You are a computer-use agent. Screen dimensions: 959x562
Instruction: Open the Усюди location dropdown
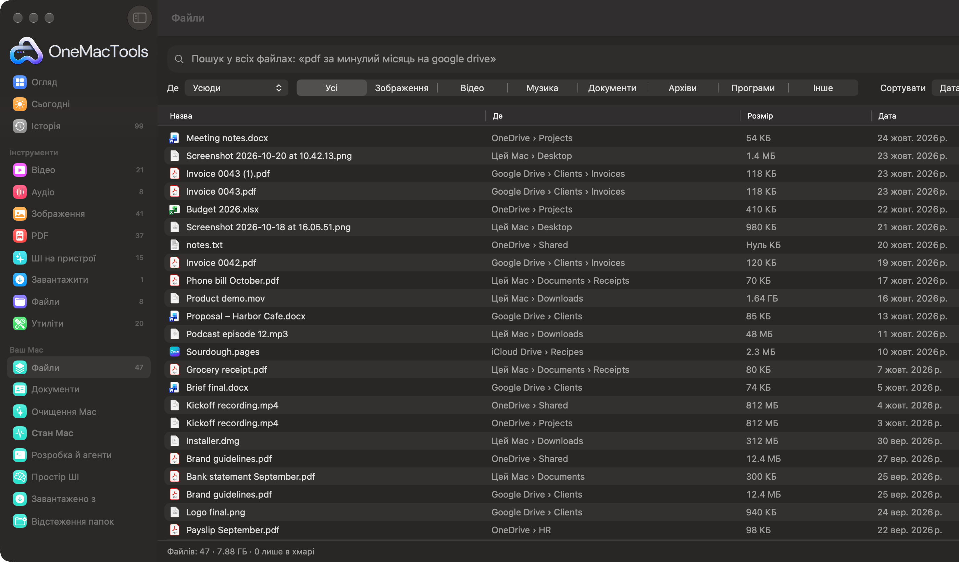tap(236, 88)
